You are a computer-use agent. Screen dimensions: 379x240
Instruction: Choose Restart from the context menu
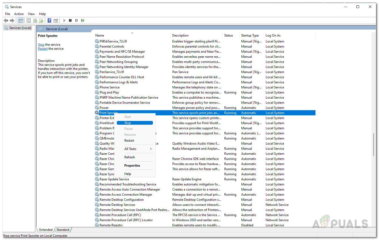coord(129,141)
